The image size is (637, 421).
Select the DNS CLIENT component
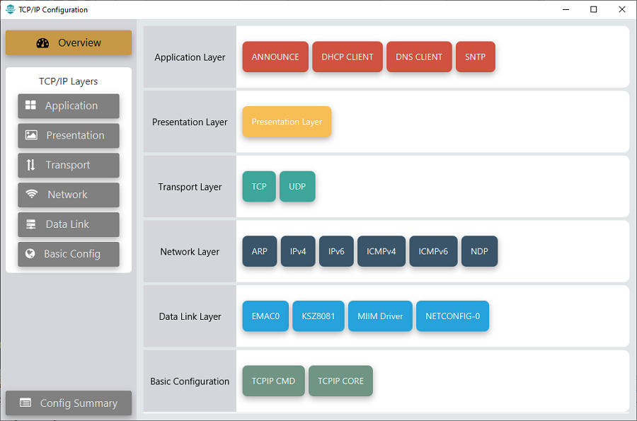(x=419, y=57)
